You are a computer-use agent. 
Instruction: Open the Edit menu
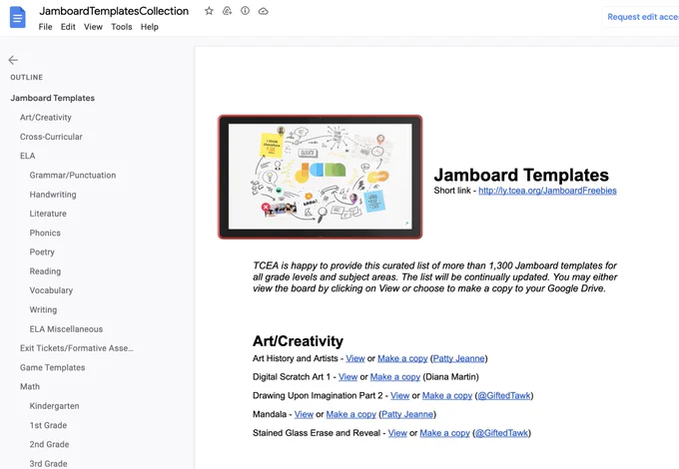click(68, 27)
